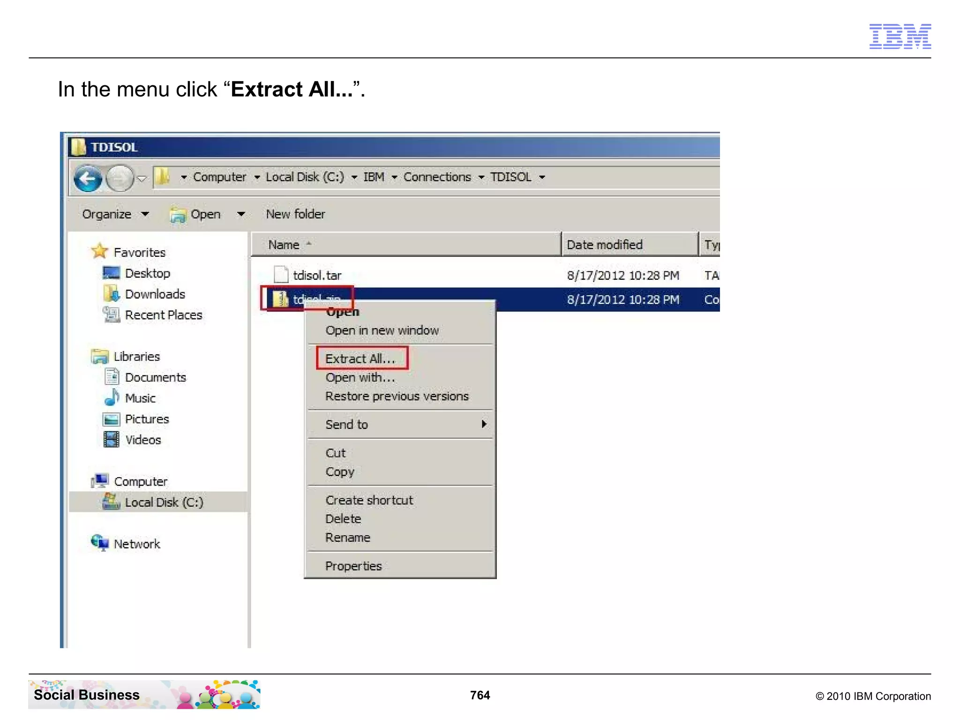
Task: Click the Desktop icon in Favorites
Action: point(111,273)
